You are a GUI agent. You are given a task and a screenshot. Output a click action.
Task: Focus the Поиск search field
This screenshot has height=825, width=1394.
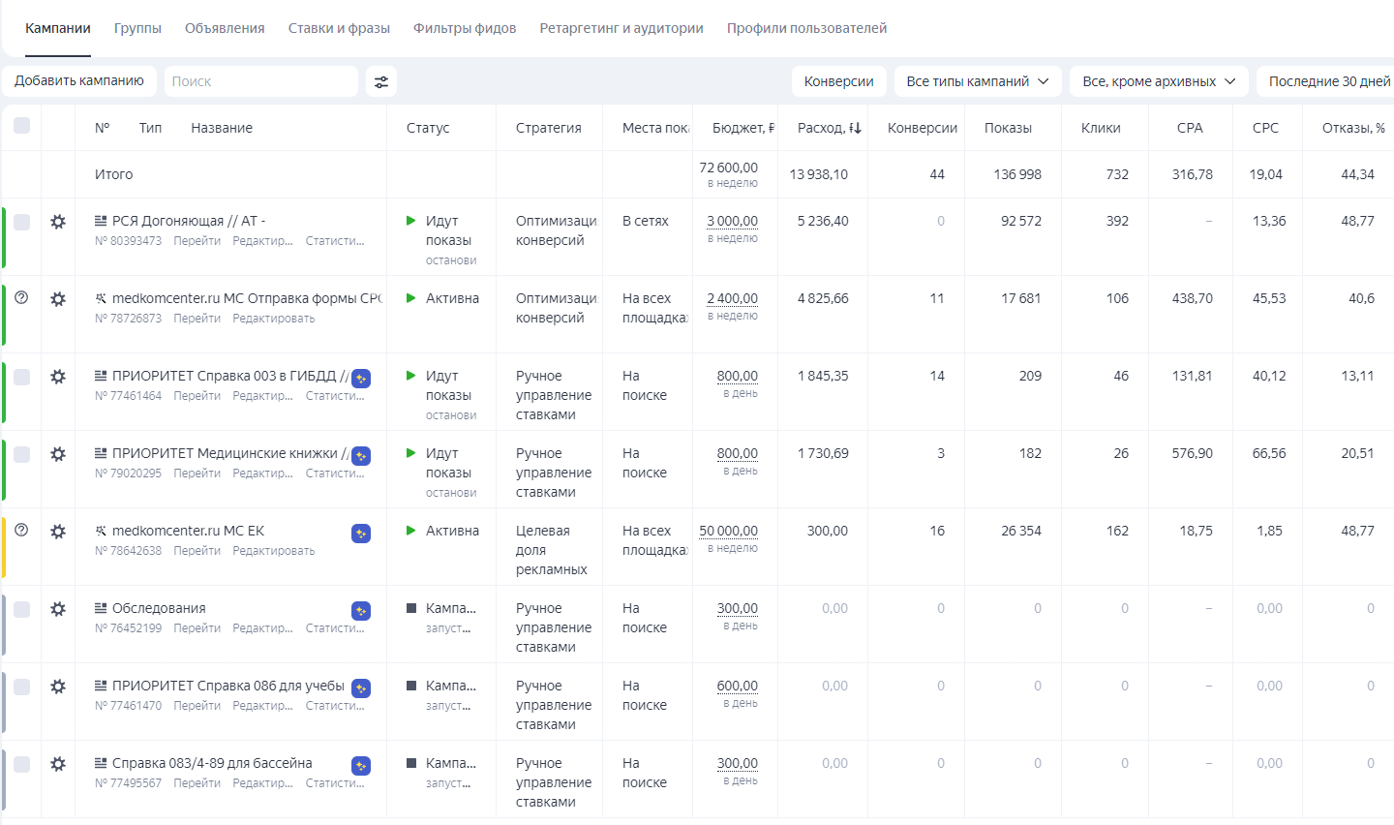point(259,81)
